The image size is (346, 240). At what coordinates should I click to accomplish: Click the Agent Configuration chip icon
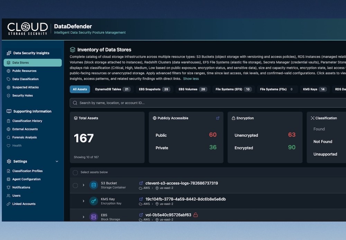coord(8,179)
